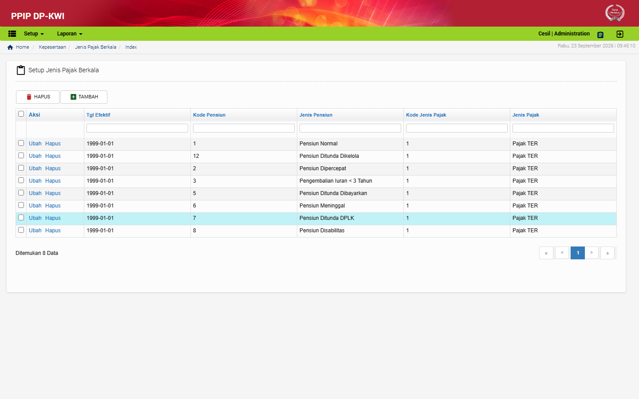This screenshot has width=639, height=399.
Task: Sort by Tgl Efektif column header
Action: click(98, 115)
